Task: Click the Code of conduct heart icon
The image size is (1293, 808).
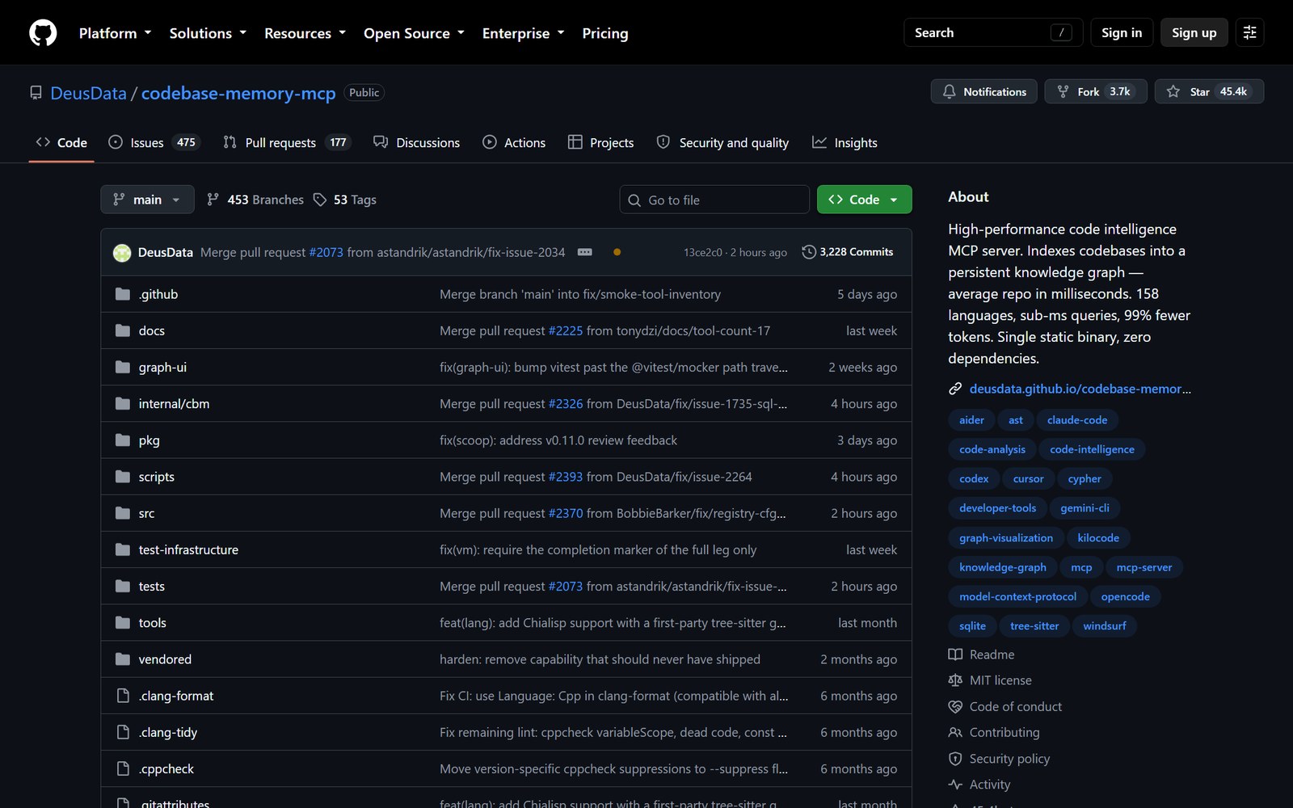Action: point(955,706)
